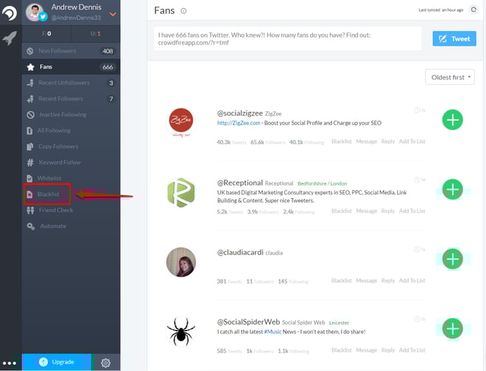
Task: Click the three dots more icon
Action: click(10, 363)
